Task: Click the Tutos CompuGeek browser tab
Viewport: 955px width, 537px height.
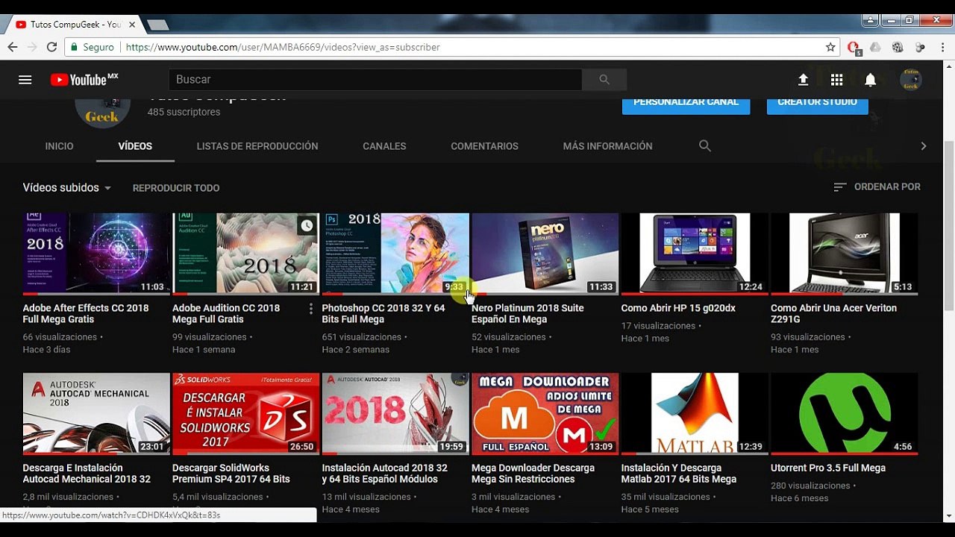Action: pyautogui.click(x=75, y=25)
